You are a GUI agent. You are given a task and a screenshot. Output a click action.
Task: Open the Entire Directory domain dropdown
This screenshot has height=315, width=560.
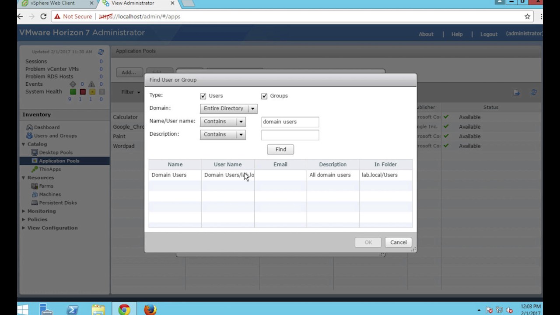[x=228, y=108]
